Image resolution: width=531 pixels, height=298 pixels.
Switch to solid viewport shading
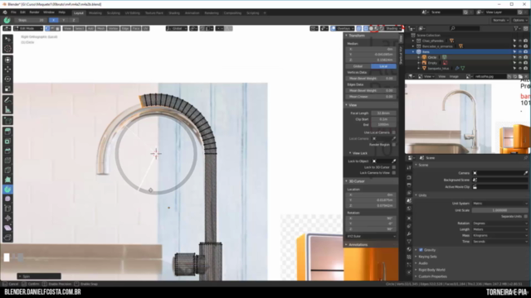(372, 28)
